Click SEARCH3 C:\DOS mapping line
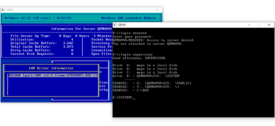 [x=131, y=90]
